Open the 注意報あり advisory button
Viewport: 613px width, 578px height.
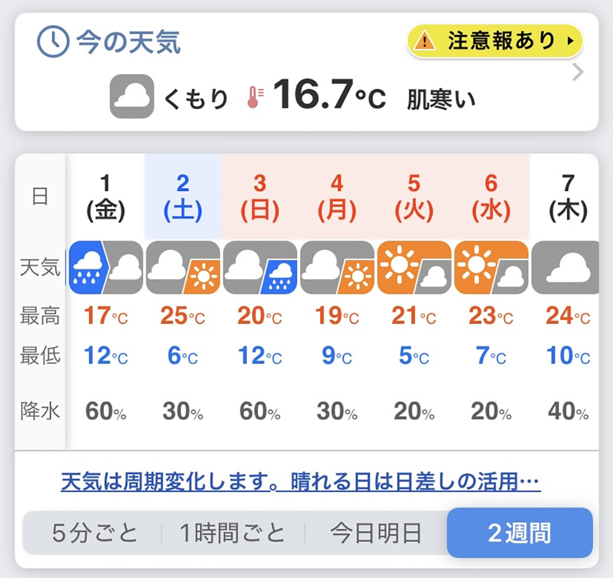pyautogui.click(x=495, y=42)
